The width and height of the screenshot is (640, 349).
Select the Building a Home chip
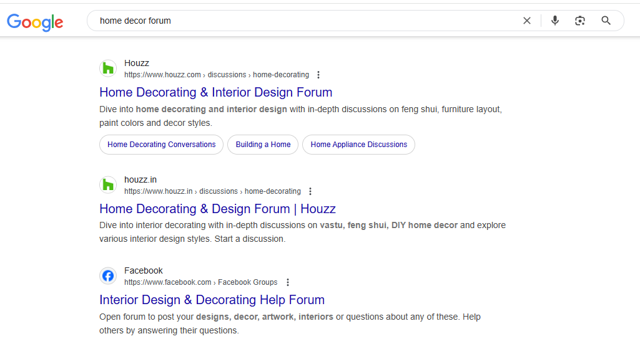click(263, 145)
